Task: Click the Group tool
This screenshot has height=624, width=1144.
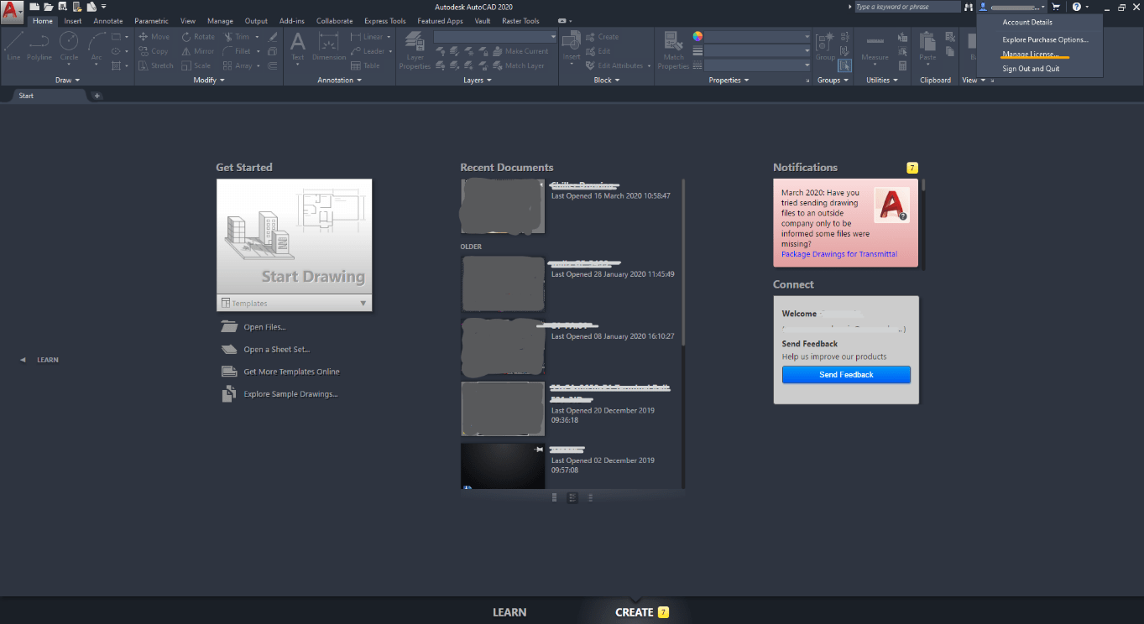Action: coord(826,46)
